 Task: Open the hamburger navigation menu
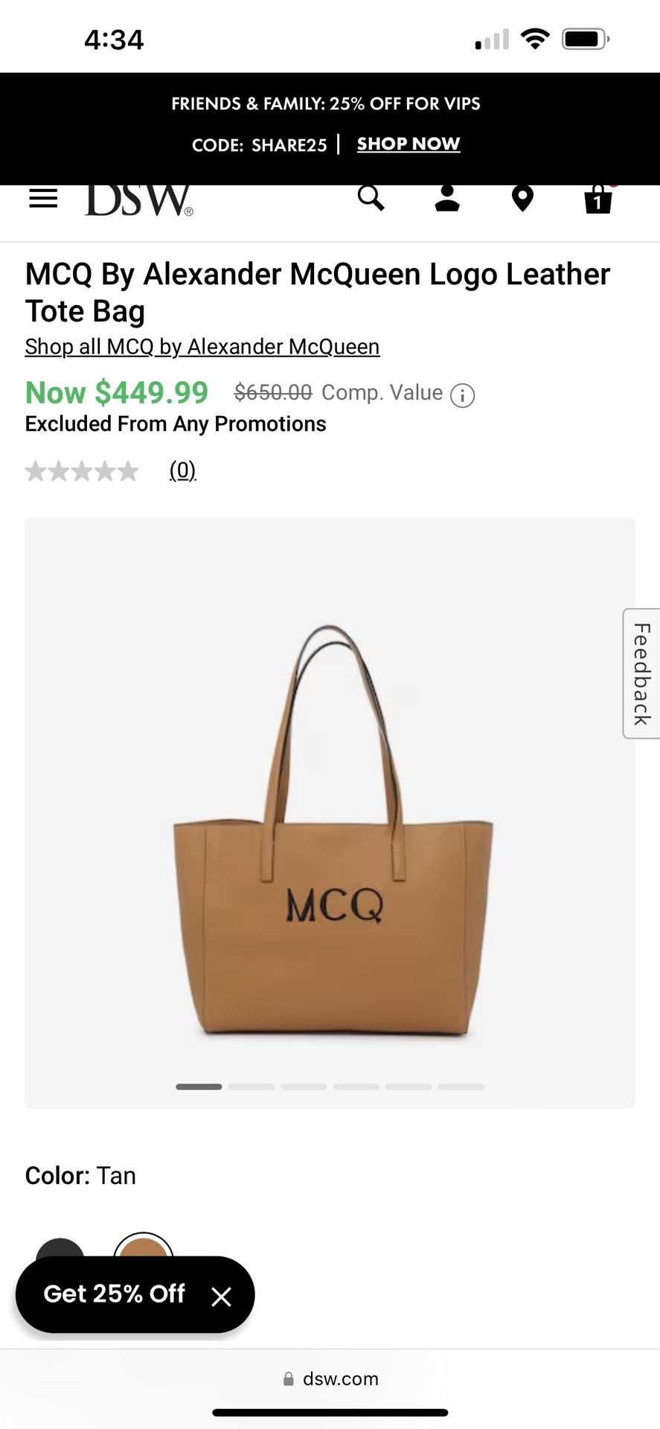[x=43, y=199]
